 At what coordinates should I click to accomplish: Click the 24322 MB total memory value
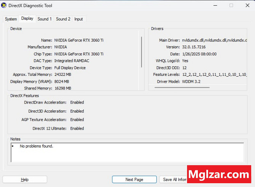tap(63, 75)
